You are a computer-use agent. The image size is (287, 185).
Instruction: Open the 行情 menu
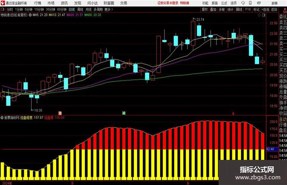(38, 3)
